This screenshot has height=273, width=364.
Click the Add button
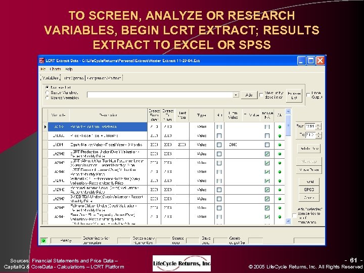tap(249, 95)
